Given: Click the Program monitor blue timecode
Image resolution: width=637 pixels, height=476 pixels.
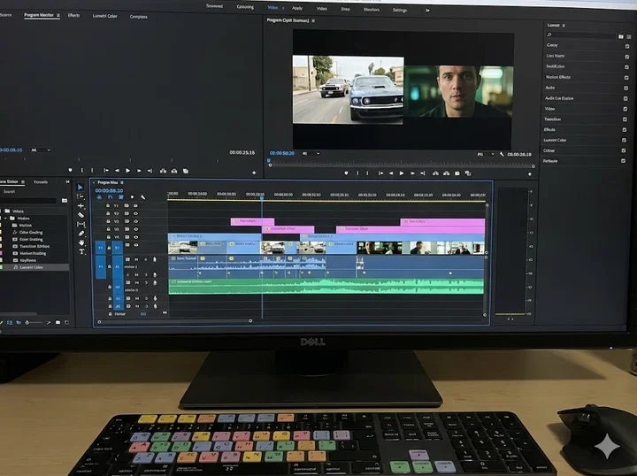Looking at the screenshot, I should click(282, 153).
